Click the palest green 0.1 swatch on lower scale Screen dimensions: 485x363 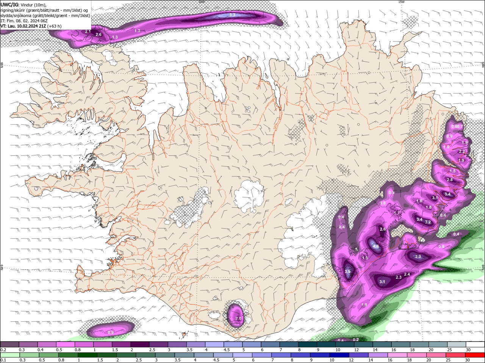pos(9,355)
